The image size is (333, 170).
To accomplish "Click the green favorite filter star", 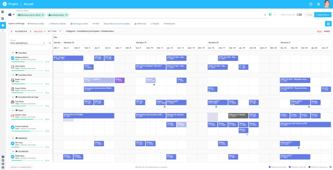I will pyautogui.click(x=270, y=14).
